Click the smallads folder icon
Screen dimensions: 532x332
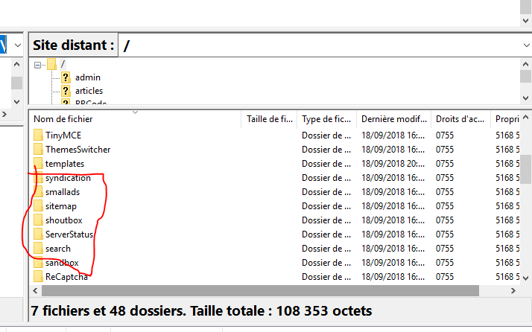[38, 192]
